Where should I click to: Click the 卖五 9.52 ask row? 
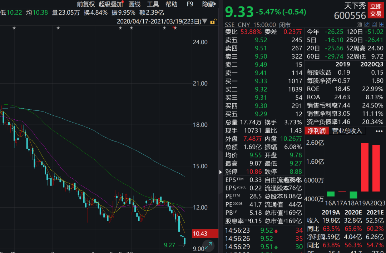pos(264,40)
